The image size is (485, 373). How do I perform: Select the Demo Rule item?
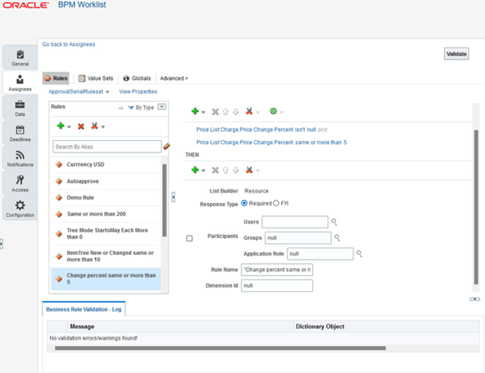(106, 197)
